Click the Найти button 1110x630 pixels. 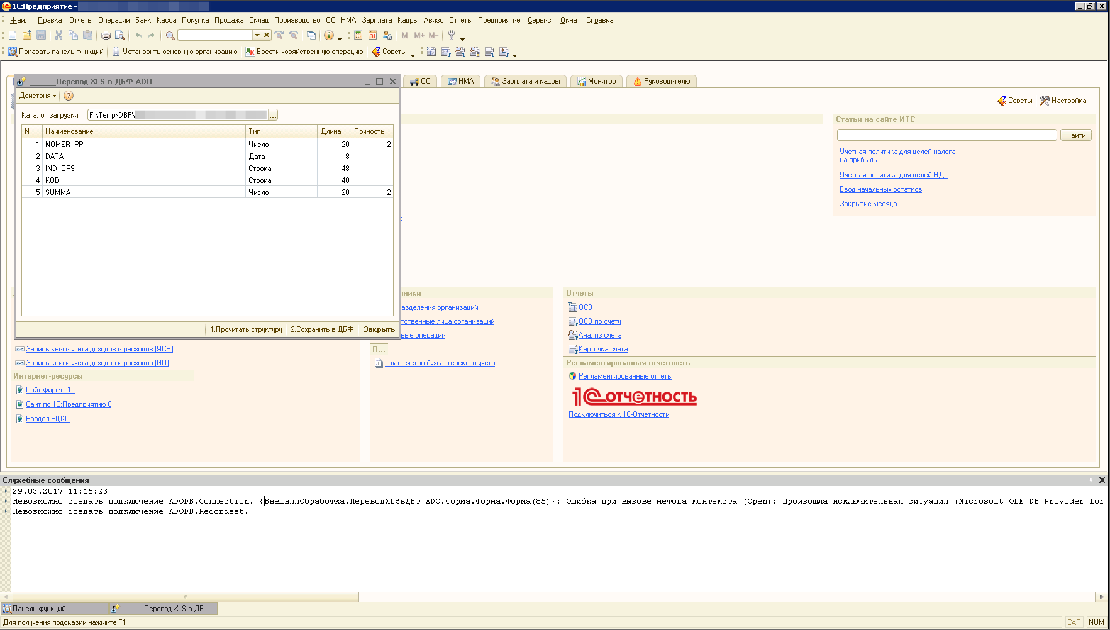tap(1075, 135)
